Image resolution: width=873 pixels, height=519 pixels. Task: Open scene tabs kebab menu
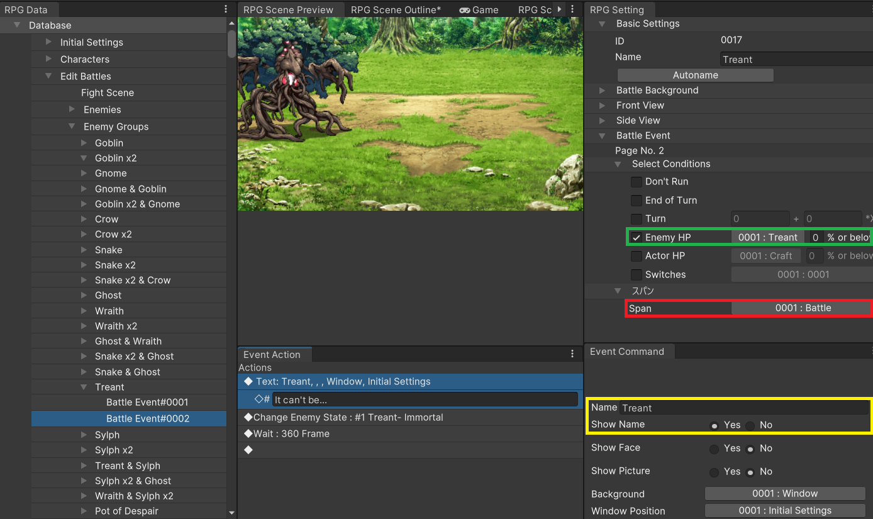tap(572, 9)
